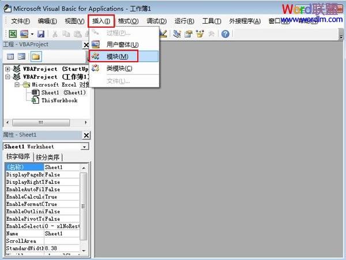The width and height of the screenshot is (346, 260).
Task: Click properties list scroll up arrow
Action: [x=84, y=168]
